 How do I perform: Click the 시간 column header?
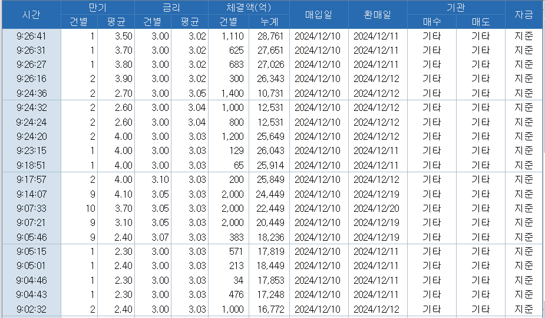[x=31, y=15]
